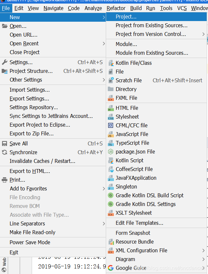
Task: Expand Project from Version Control submenu arrow
Action: coord(203,34)
